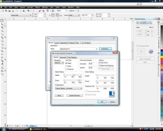Select the Crop tool in the toolbox
Screen dimensions: 163x131
pos(2,27)
